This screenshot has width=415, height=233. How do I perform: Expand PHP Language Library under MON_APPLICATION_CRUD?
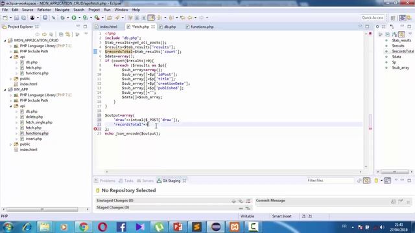click(x=10, y=46)
